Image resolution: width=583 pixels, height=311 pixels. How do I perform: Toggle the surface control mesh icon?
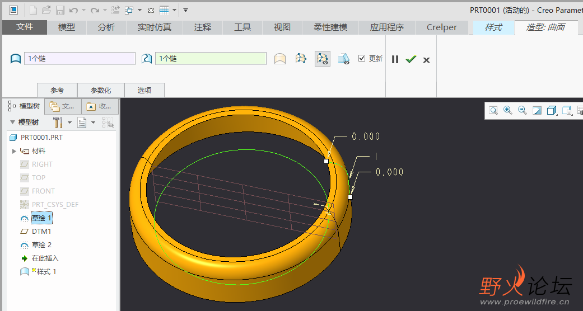[301, 58]
